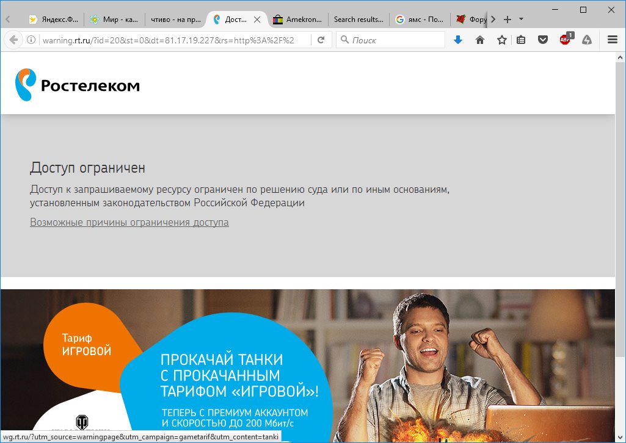Open the Downloads arrow icon
Image resolution: width=626 pixels, height=443 pixels.
(x=458, y=40)
